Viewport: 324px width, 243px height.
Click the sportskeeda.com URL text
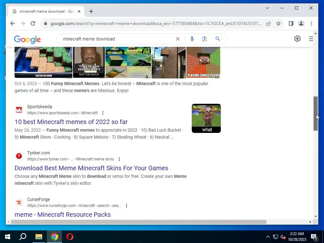click(x=62, y=113)
